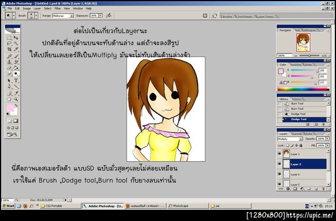The height and width of the screenshot is (221, 336).
Task: Select the Paint Bucket tool
Action: pos(16,68)
